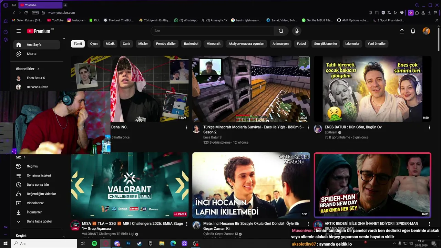Open Beğendiğim videolar list
The image size is (441, 248).
click(37, 194)
